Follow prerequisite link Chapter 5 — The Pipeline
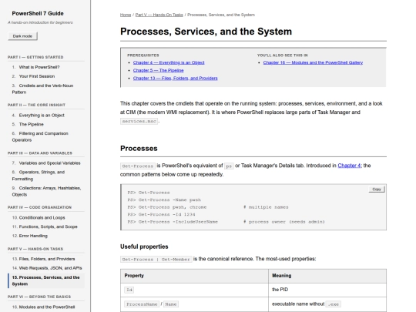 159,70
